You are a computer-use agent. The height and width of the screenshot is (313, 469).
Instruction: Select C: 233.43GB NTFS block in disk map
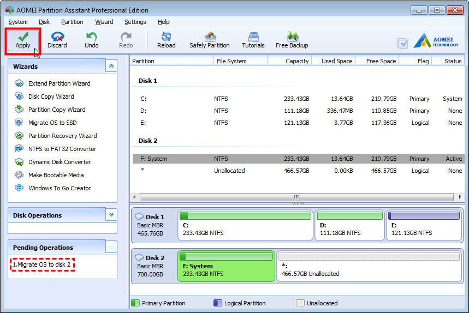[x=245, y=225]
